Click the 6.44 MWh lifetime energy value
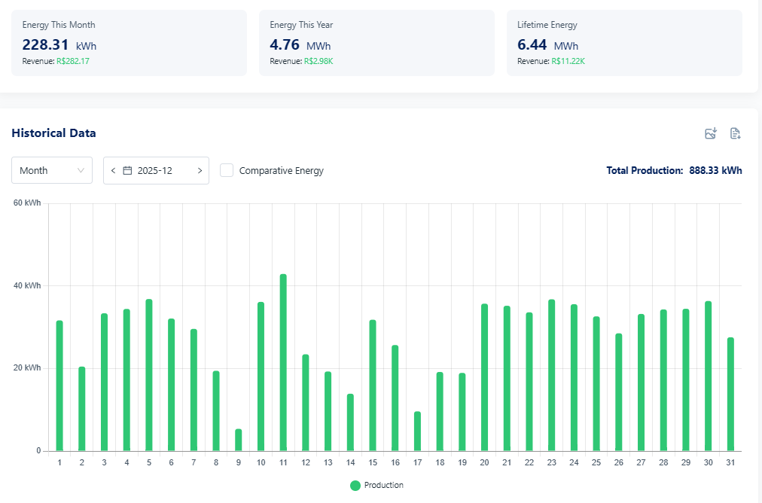 [x=547, y=44]
